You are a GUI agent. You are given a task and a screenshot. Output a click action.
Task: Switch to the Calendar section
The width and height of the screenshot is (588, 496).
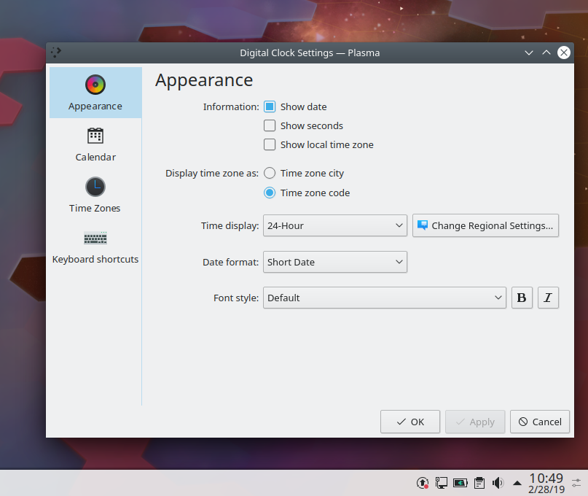pyautogui.click(x=95, y=144)
